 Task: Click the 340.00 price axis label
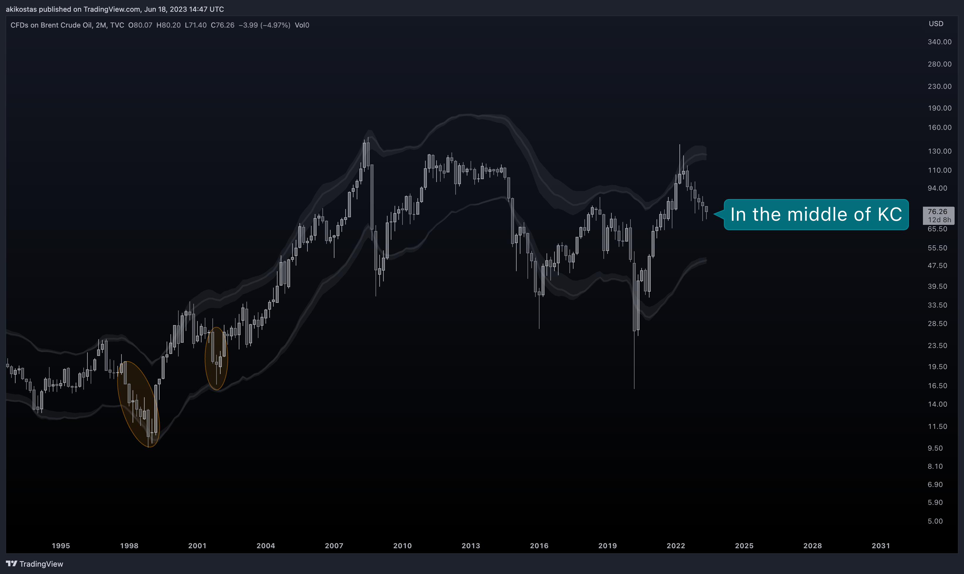(939, 42)
